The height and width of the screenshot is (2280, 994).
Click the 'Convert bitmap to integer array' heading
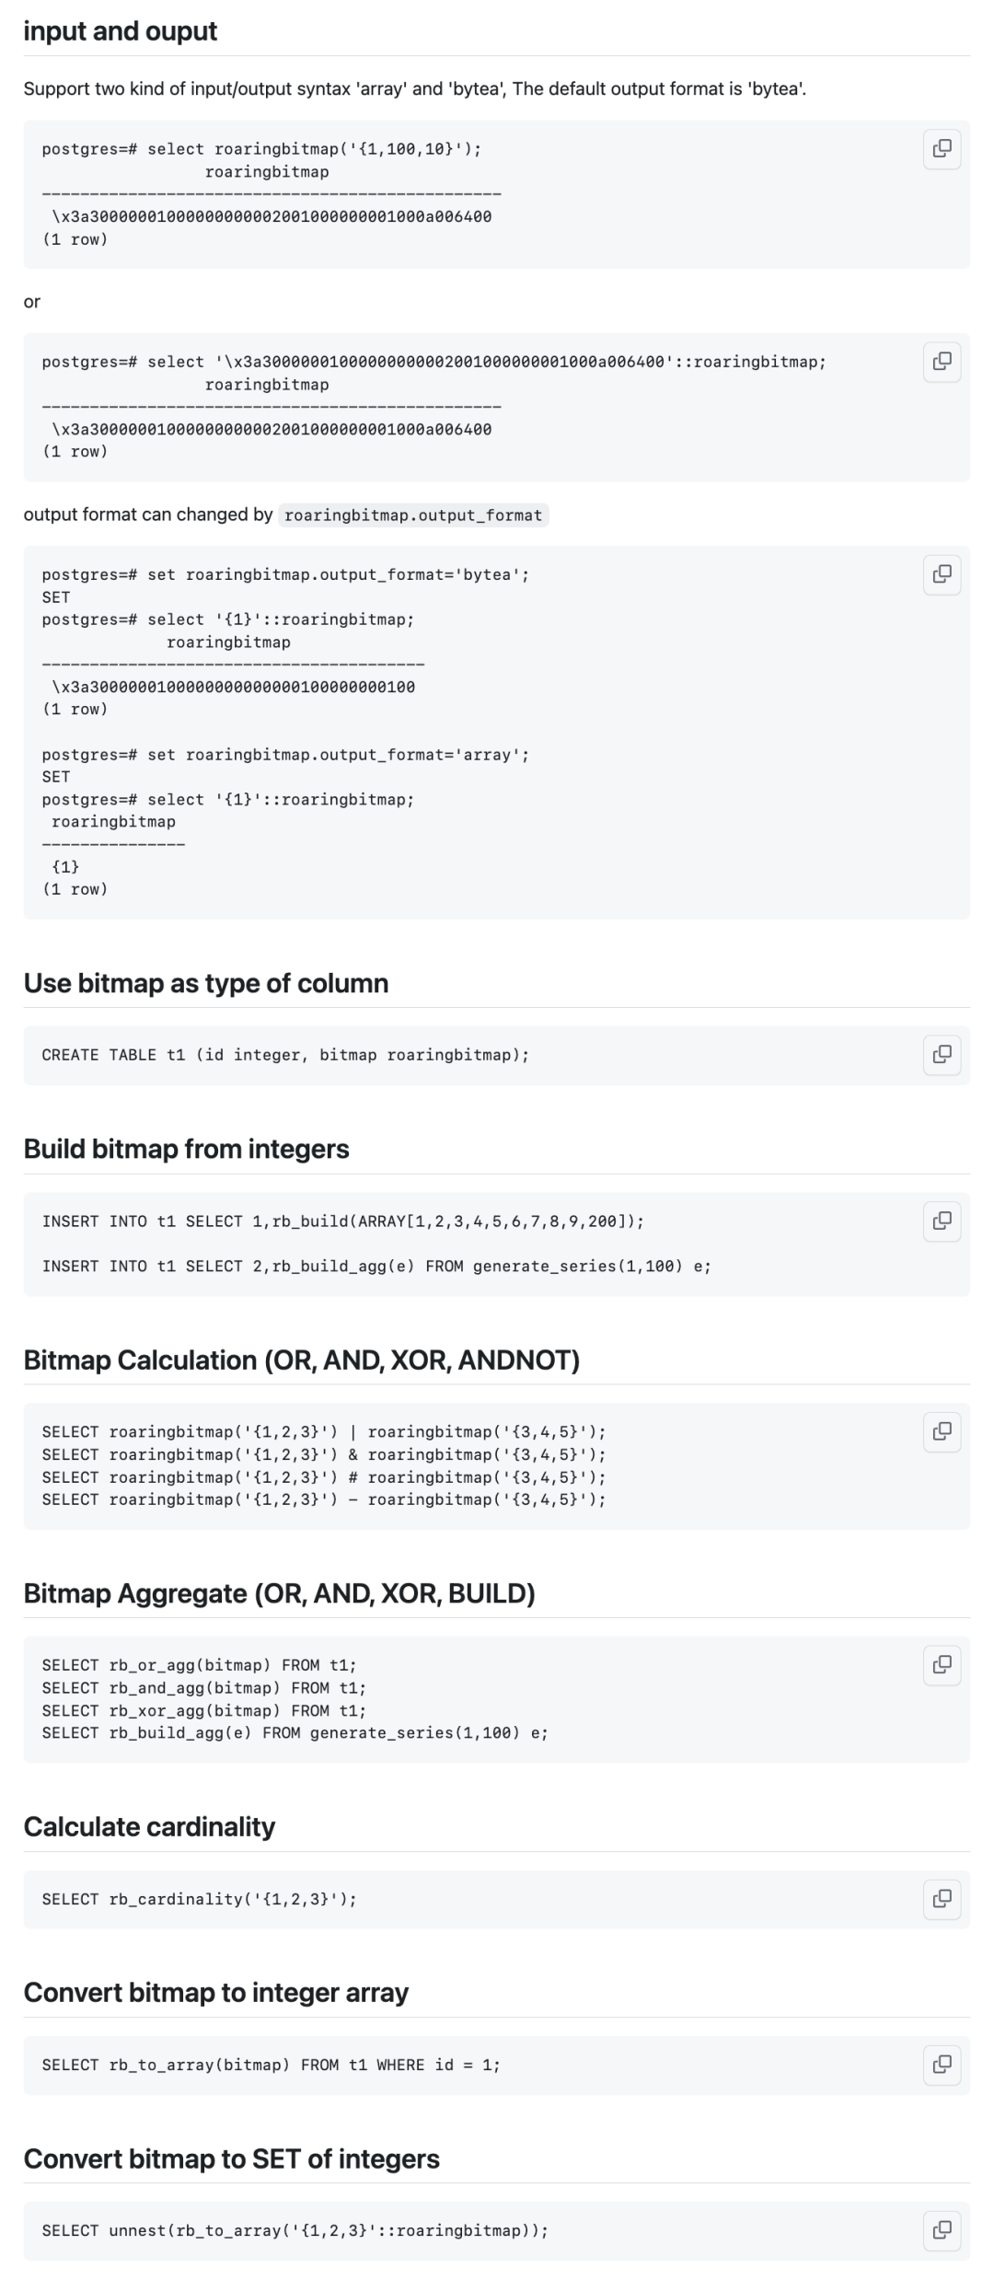(216, 1993)
